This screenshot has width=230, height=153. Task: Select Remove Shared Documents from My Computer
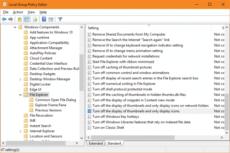129,34
